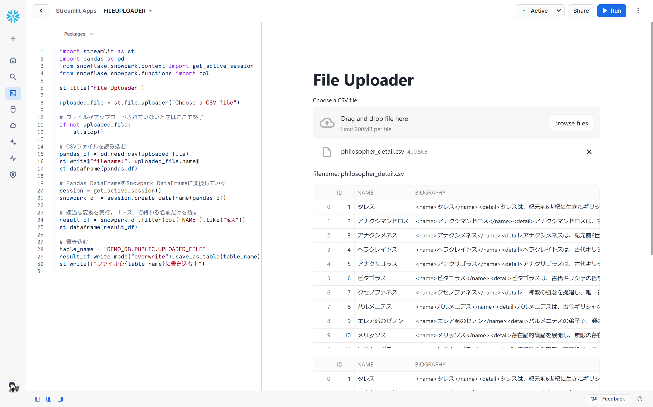The height and width of the screenshot is (407, 653).
Task: Click the Browse files button
Action: pos(571,123)
